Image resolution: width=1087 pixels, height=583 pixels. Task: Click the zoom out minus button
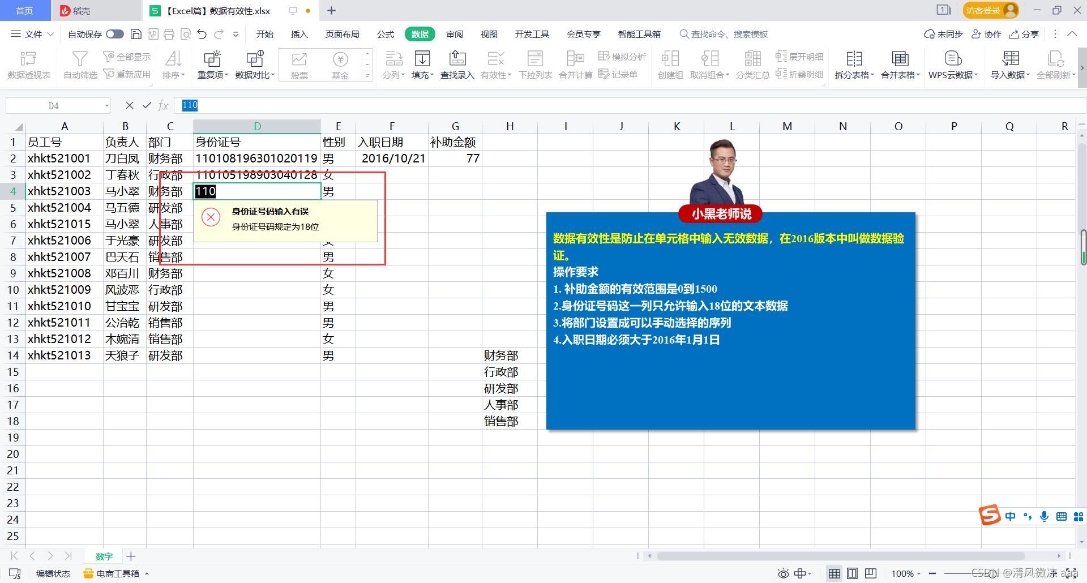[932, 573]
